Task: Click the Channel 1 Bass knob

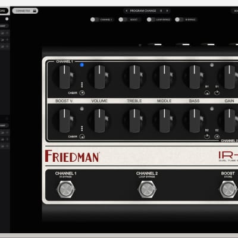Action: coord(195,77)
